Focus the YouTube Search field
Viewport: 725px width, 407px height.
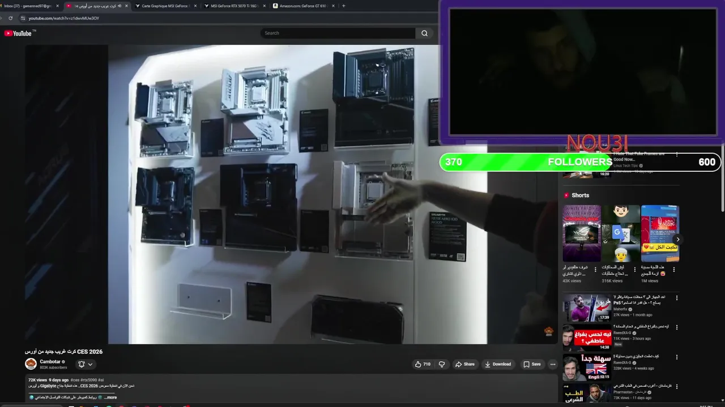point(338,33)
